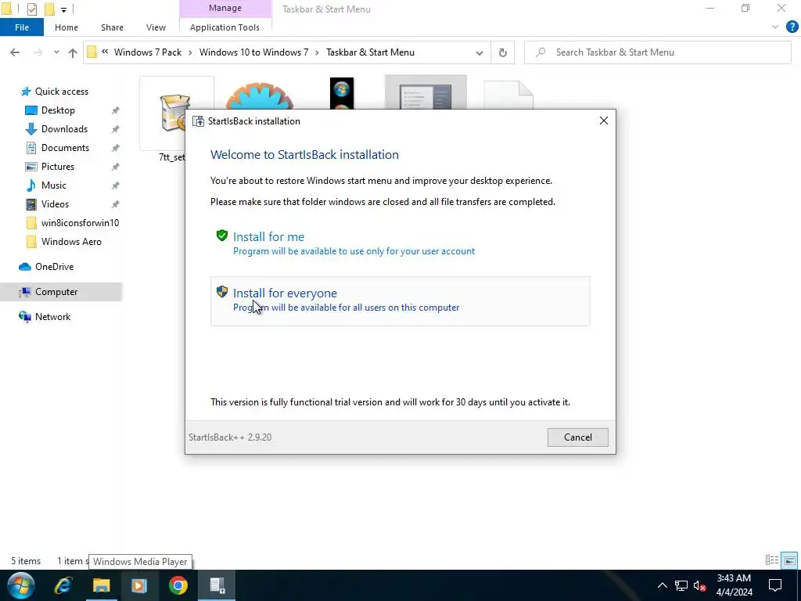Select Network in the navigation pane
The image size is (801, 601).
click(52, 317)
